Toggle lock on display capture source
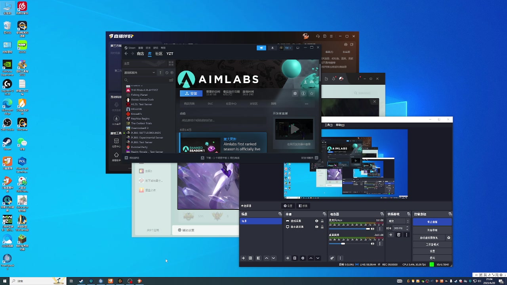This screenshot has height=285, width=507. click(322, 227)
